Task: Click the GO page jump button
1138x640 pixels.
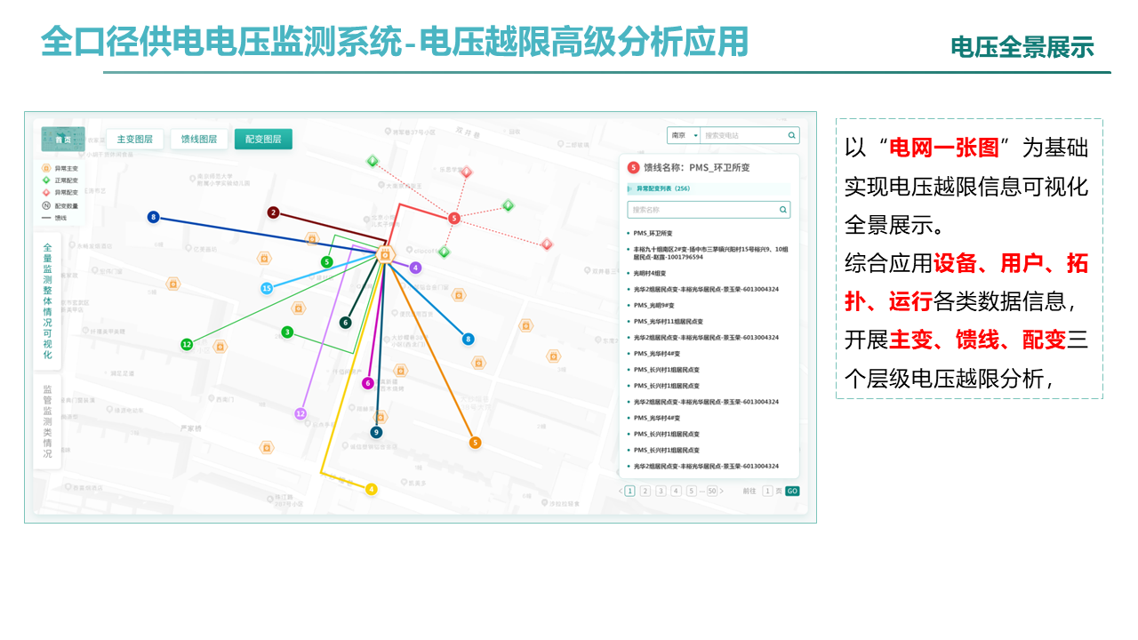Action: [x=792, y=491]
